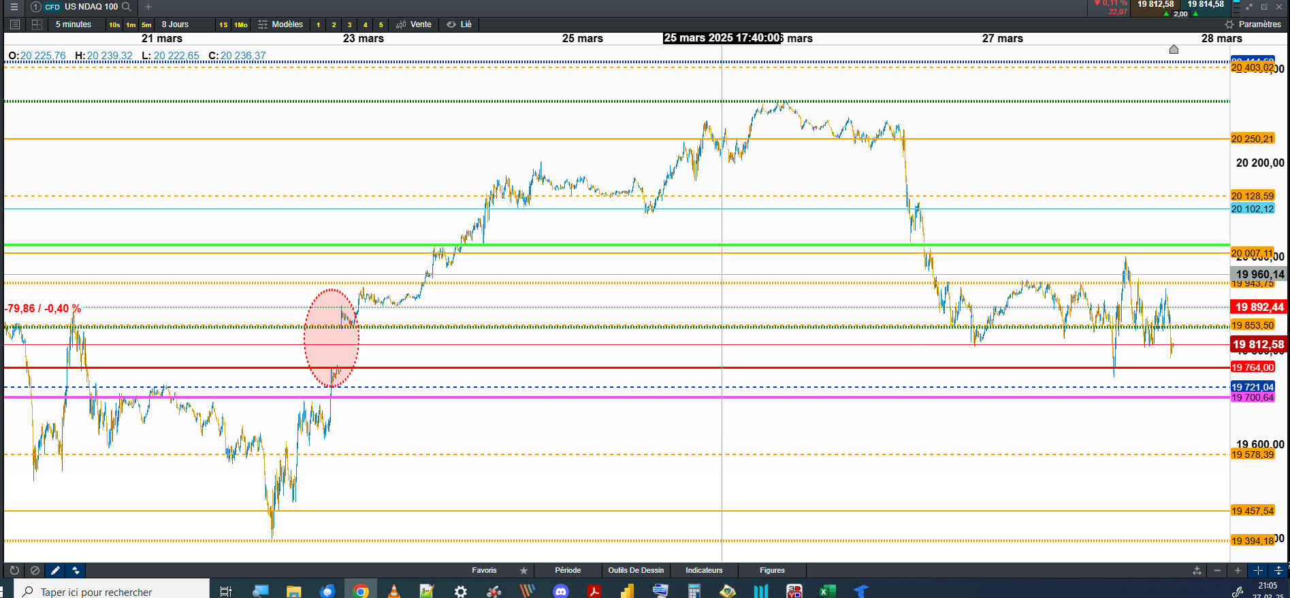Open the chart layout grid icon

click(x=37, y=24)
